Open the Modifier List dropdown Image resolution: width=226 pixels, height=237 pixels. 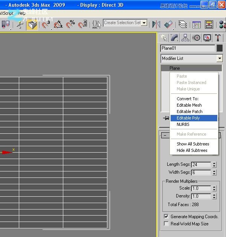[220, 58]
